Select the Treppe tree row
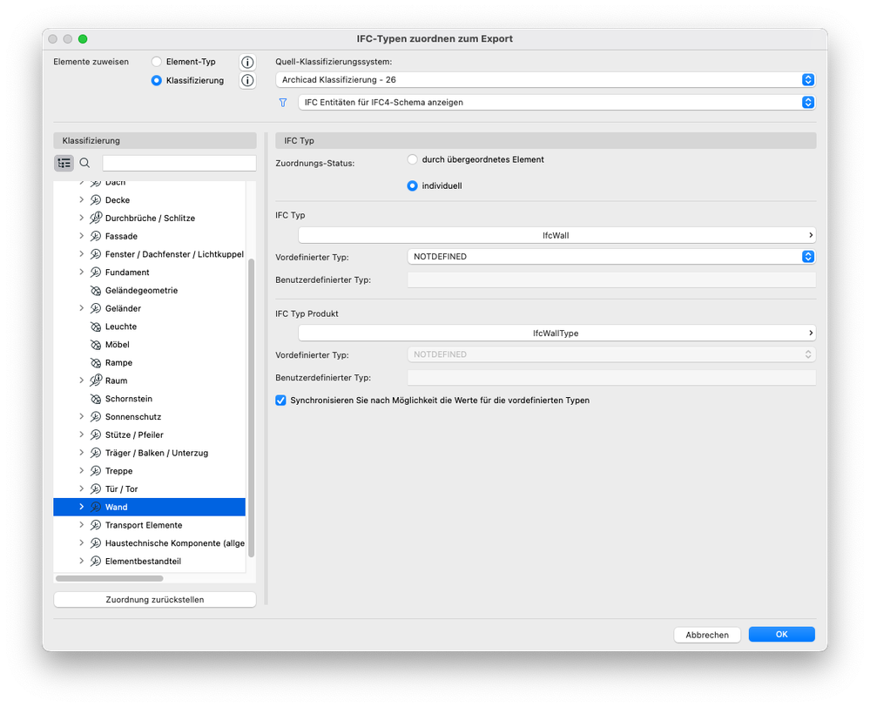 click(x=149, y=471)
